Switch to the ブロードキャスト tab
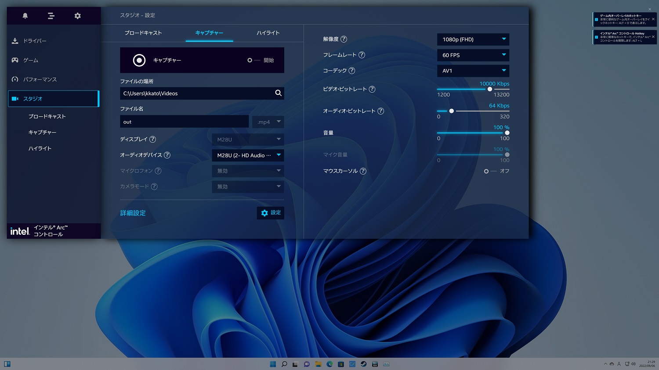The image size is (659, 370). tap(143, 33)
